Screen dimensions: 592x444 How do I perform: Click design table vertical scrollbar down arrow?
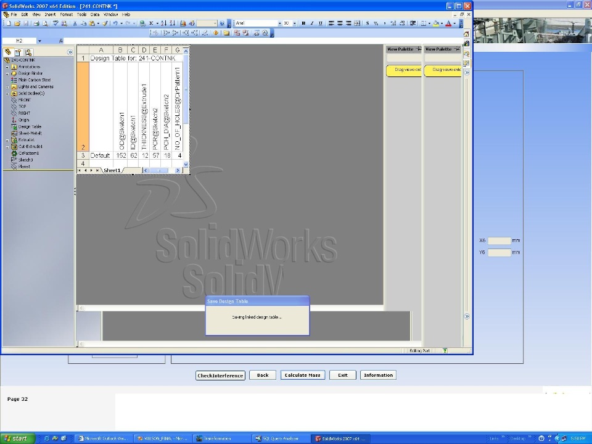click(x=186, y=164)
